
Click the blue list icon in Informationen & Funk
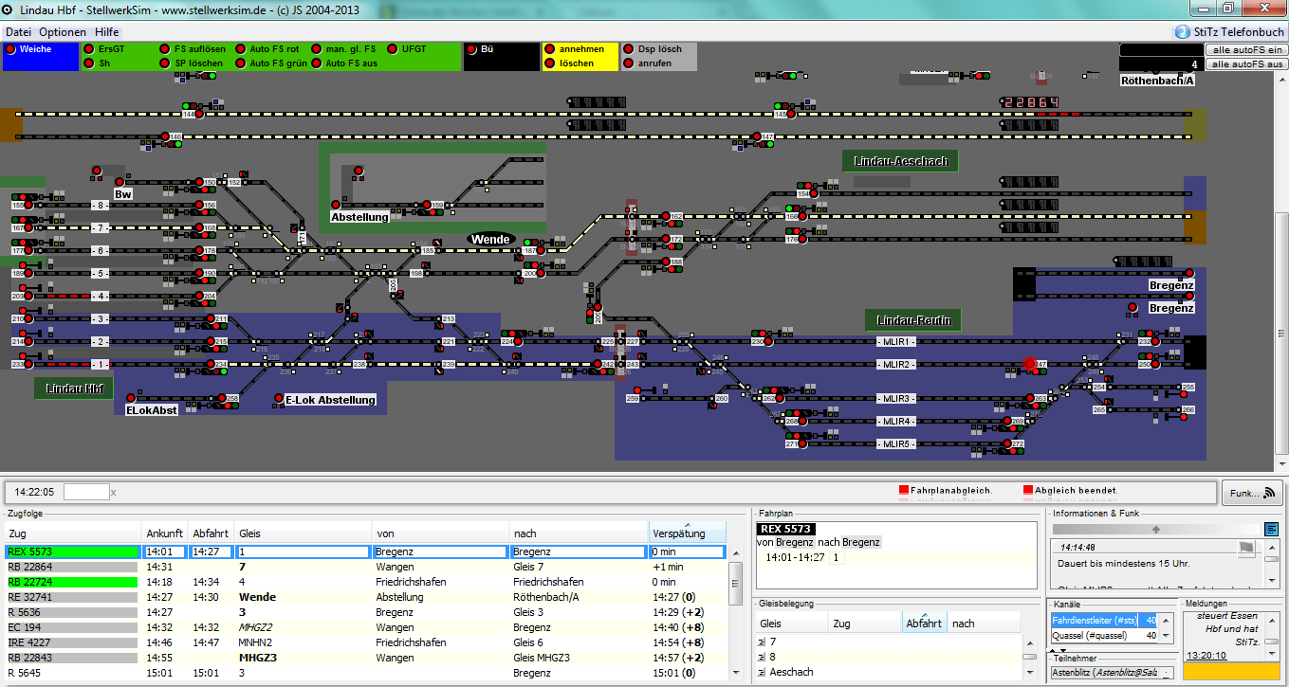coord(1271,529)
